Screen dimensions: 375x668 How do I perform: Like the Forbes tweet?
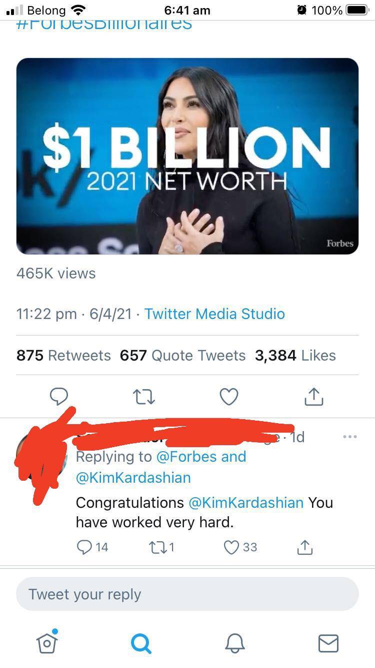coord(229,397)
